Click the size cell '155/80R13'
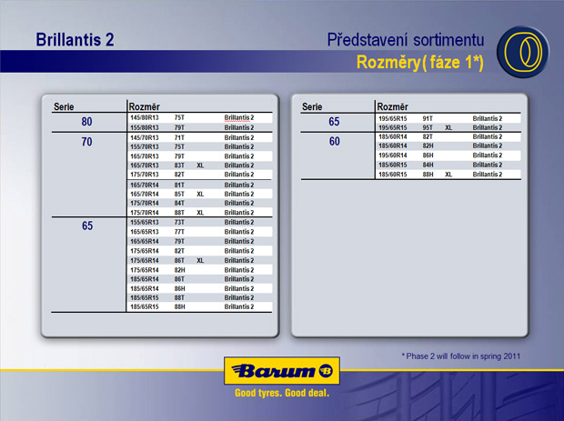564x421 pixels. click(145, 127)
